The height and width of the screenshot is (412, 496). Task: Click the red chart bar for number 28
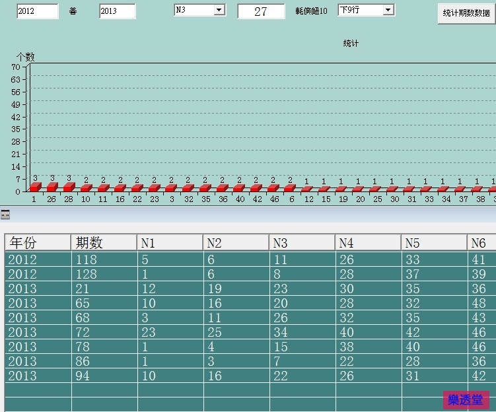[x=69, y=187]
